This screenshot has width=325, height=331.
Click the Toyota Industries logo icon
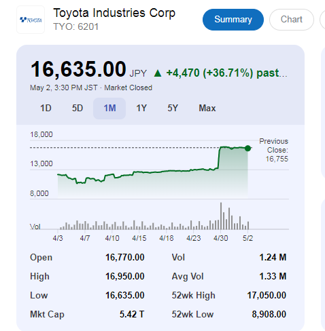(x=31, y=20)
